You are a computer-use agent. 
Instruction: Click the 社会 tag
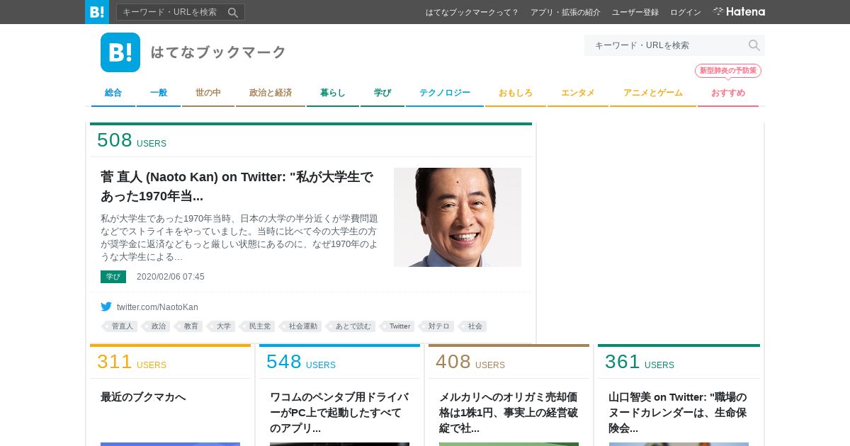tap(473, 326)
